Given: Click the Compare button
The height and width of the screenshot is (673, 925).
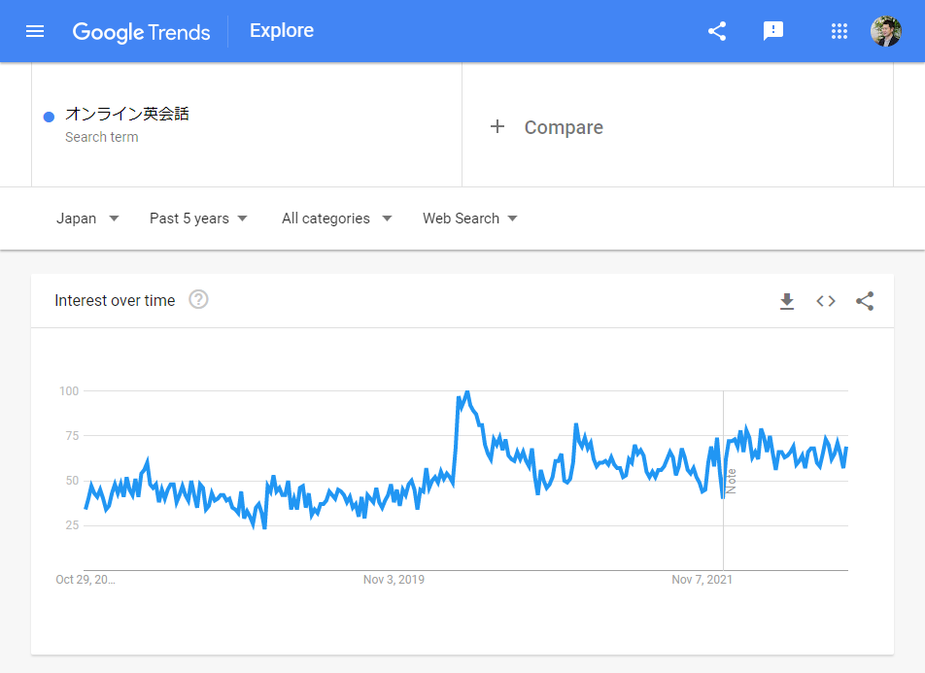Looking at the screenshot, I should coord(564,127).
